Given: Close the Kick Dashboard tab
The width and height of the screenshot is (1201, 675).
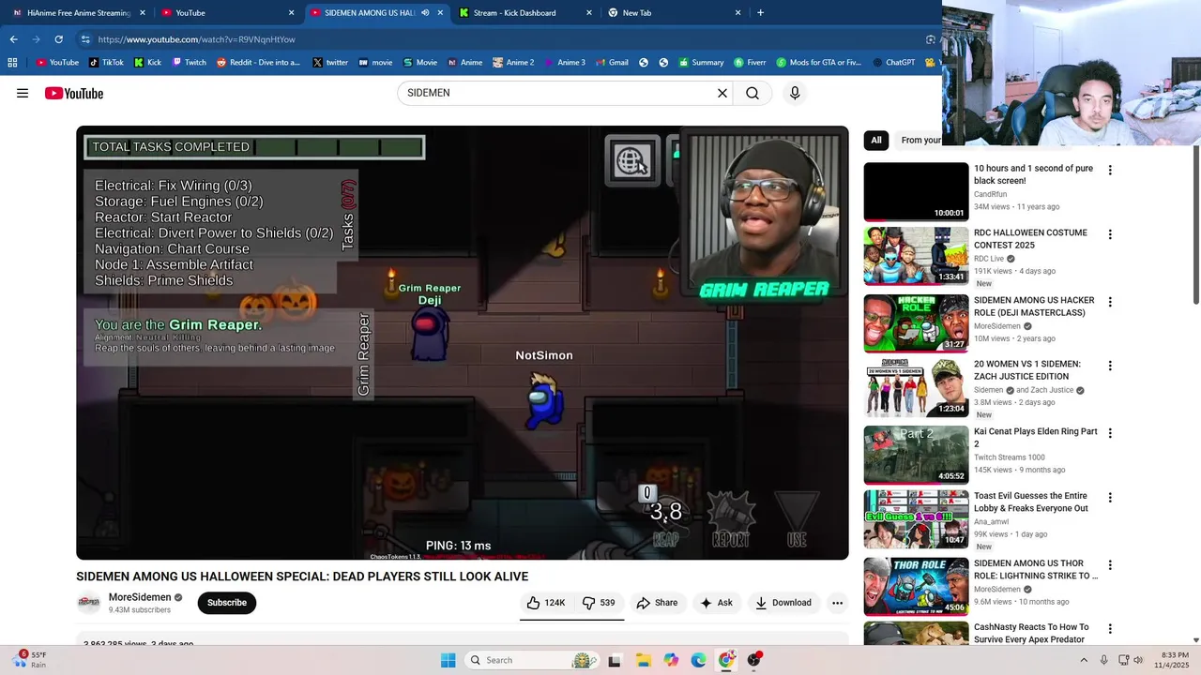Looking at the screenshot, I should coord(589,13).
